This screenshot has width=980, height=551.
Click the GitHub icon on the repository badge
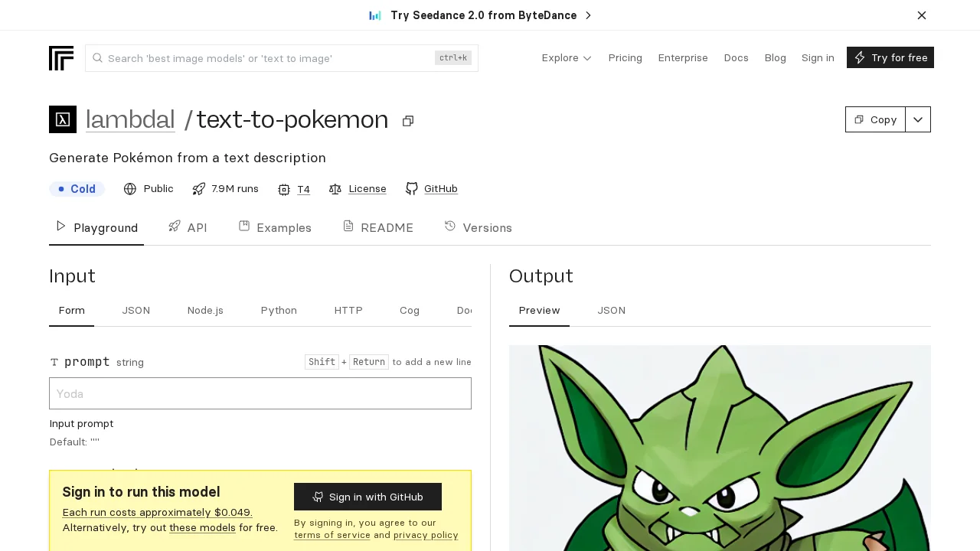coord(412,189)
